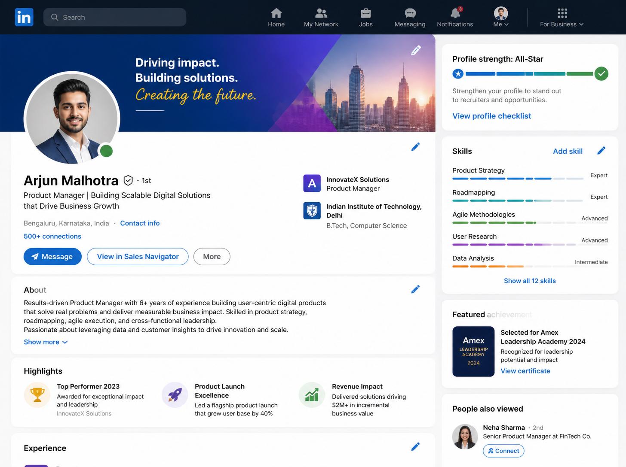The width and height of the screenshot is (626, 467).
Task: Expand About text with Show more
Action: coord(46,342)
